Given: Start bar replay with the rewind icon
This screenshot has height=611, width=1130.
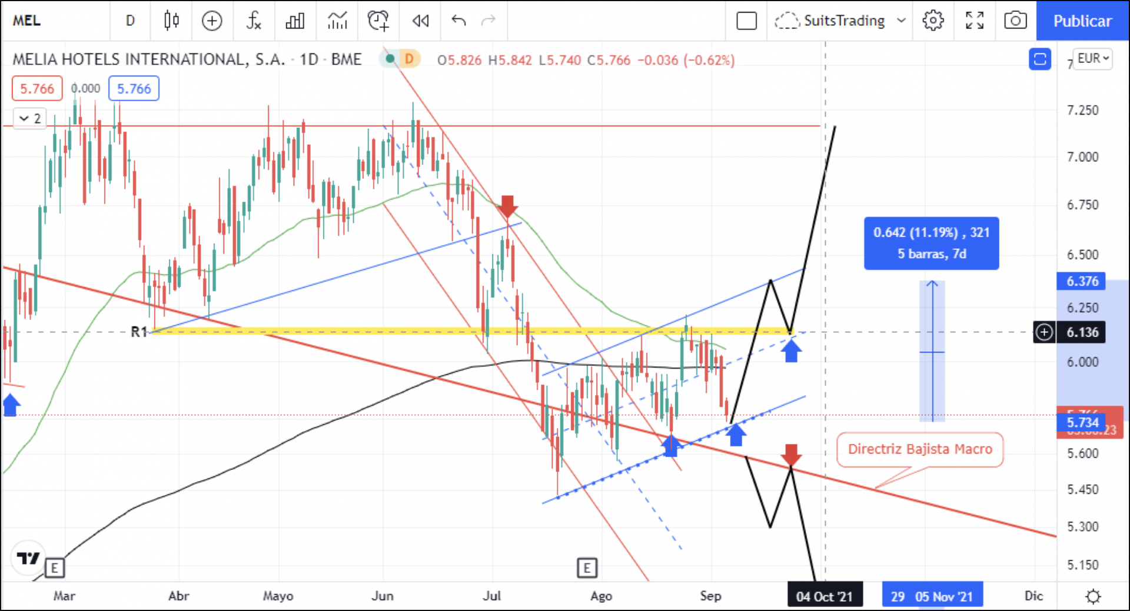Looking at the screenshot, I should (420, 21).
